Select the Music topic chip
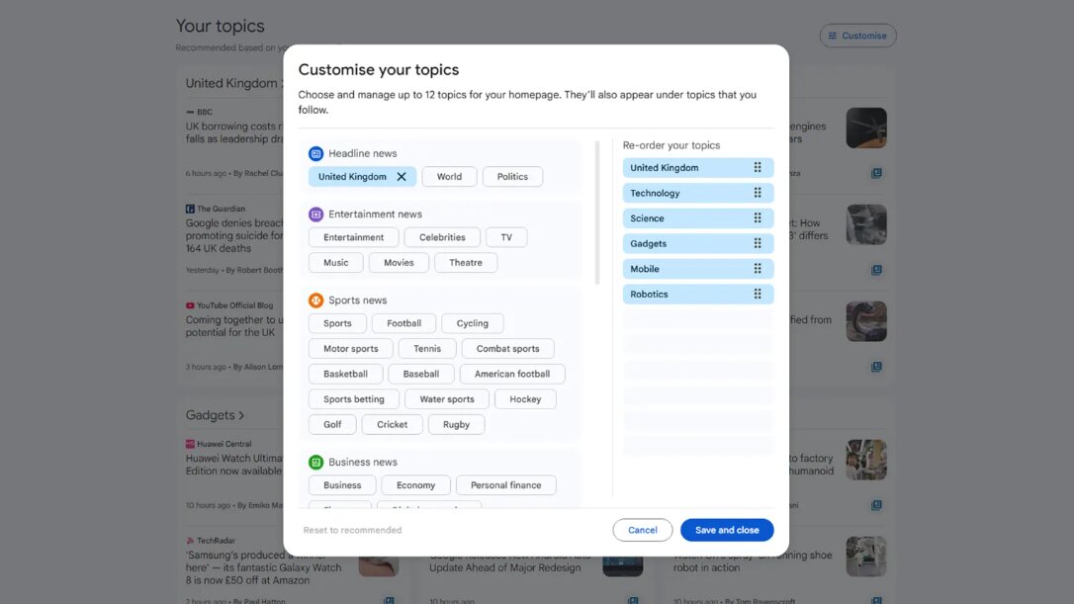This screenshot has width=1074, height=604. [x=335, y=263]
